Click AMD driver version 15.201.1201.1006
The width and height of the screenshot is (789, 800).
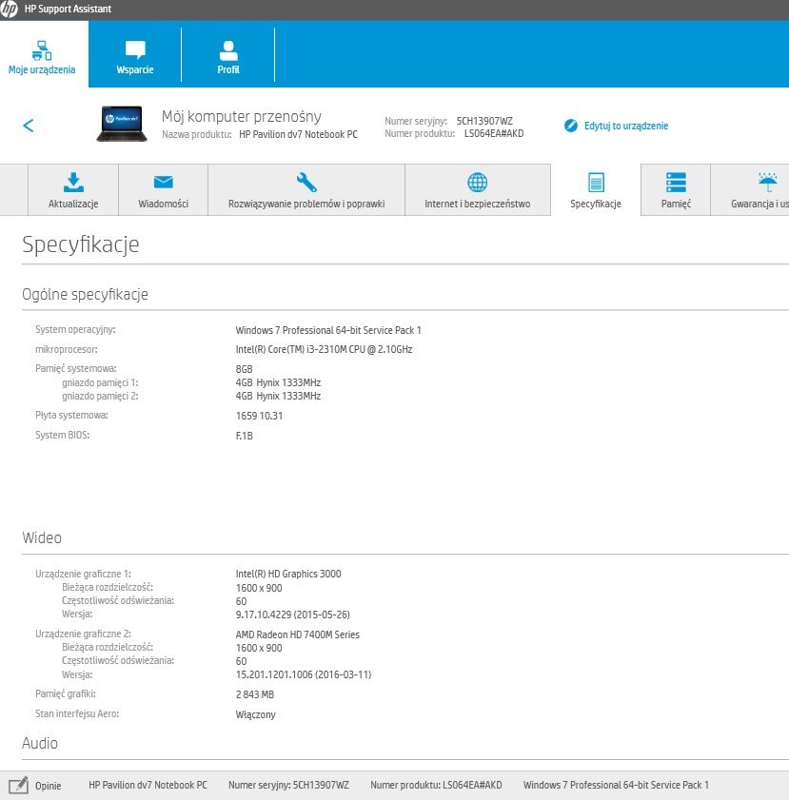pyautogui.click(x=304, y=674)
